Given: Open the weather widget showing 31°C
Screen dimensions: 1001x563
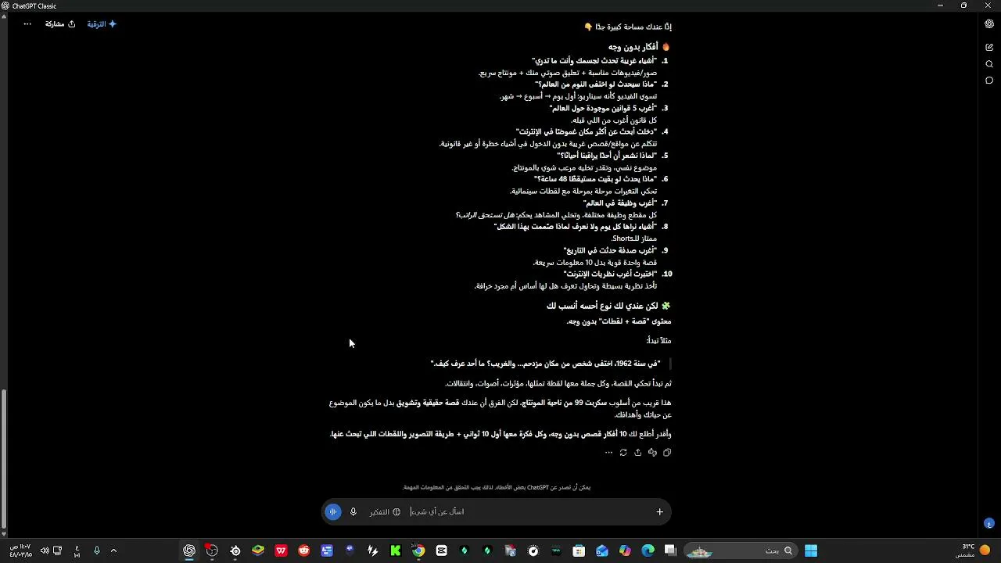Looking at the screenshot, I should (972, 551).
